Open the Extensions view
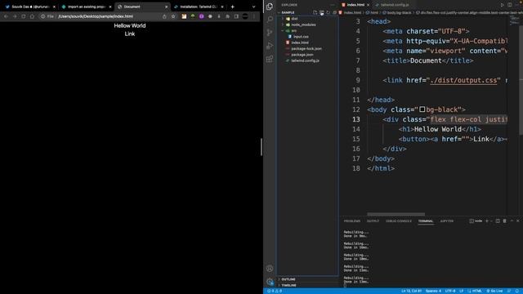 270,59
